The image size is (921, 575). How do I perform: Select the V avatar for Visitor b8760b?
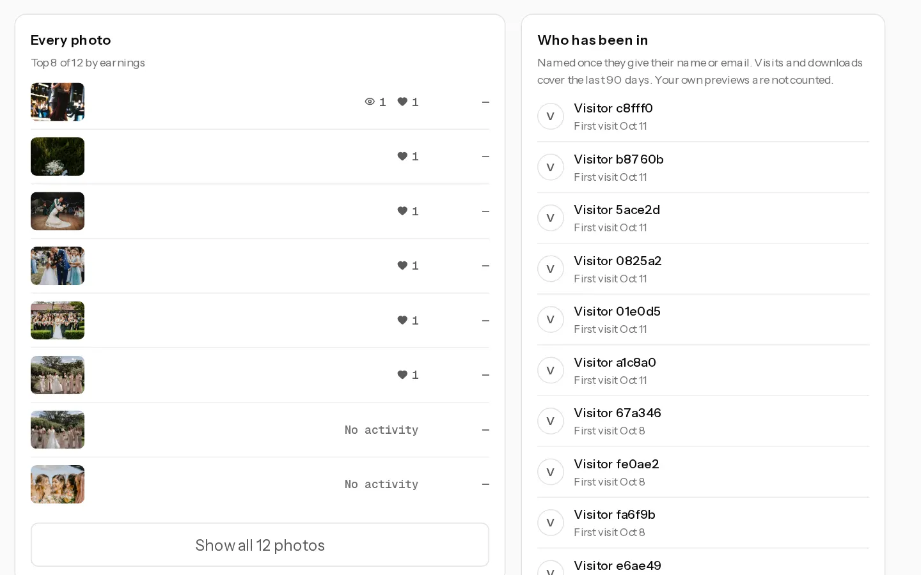(x=551, y=167)
